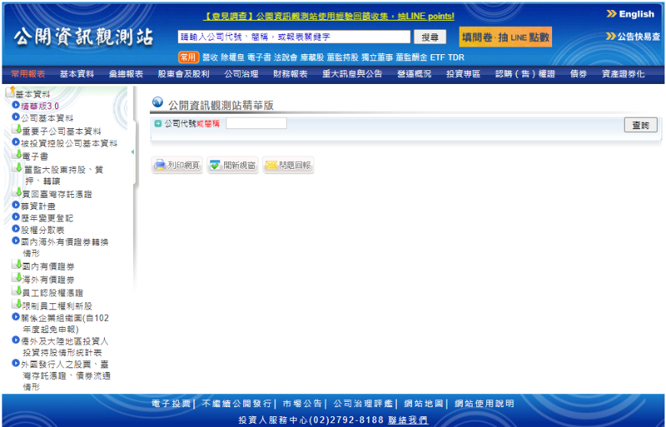Viewport: 666px width, 427px height.
Task: Click the 搜尋 search button
Action: coord(430,37)
